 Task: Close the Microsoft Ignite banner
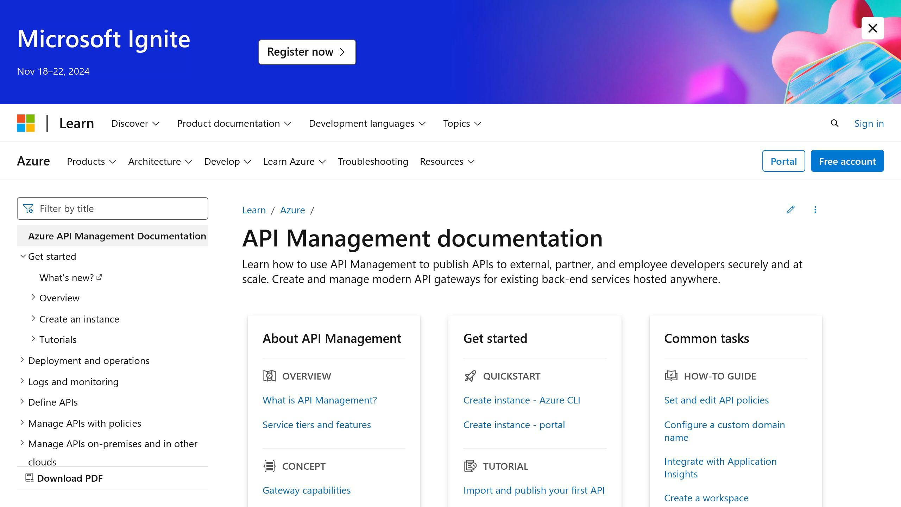(872, 28)
